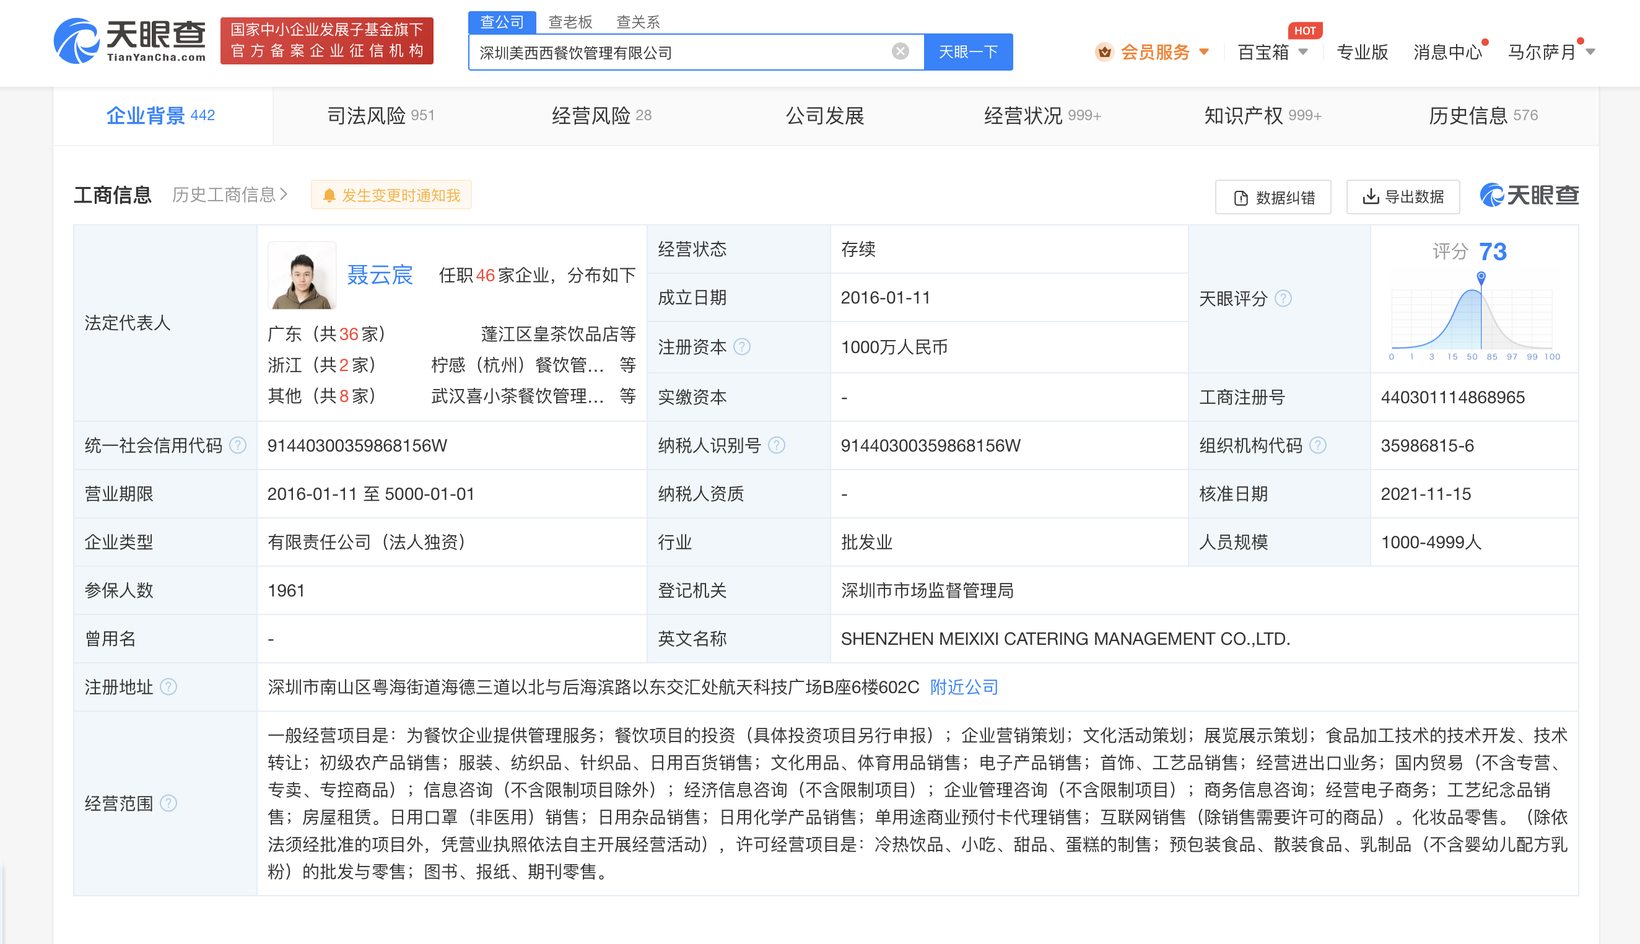Click 营业期限 value 2016-01-11 至 5000-01-01
This screenshot has height=944, width=1640.
(371, 494)
